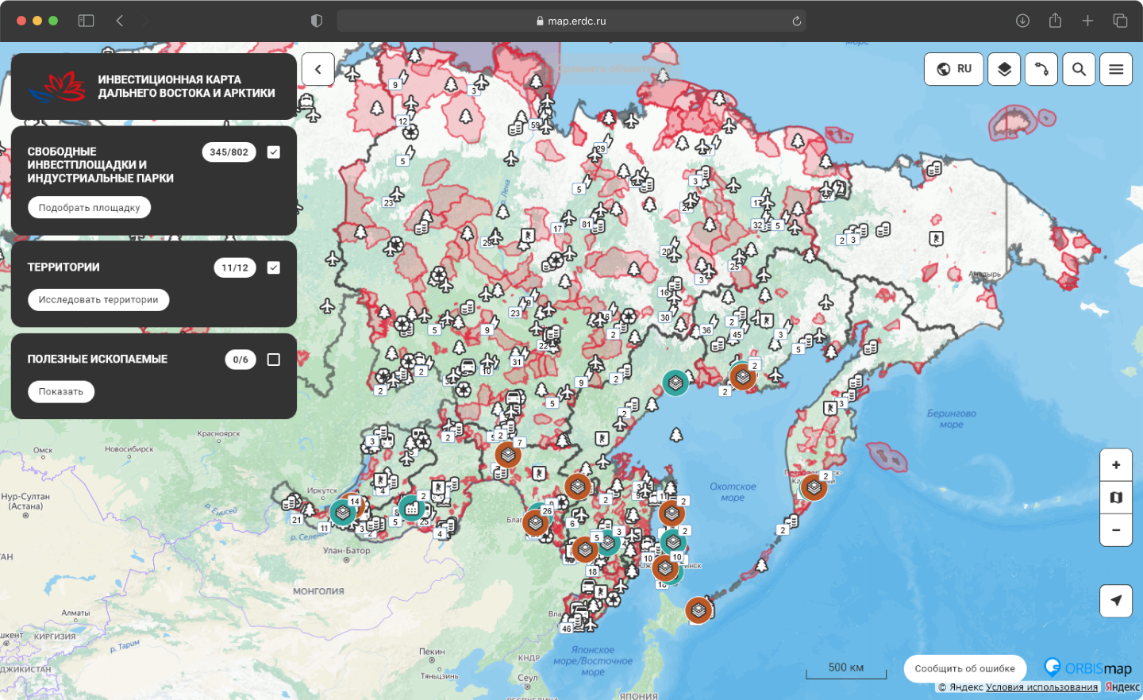This screenshot has height=700, width=1143.
Task: Open the hamburger main menu
Action: pos(1116,69)
